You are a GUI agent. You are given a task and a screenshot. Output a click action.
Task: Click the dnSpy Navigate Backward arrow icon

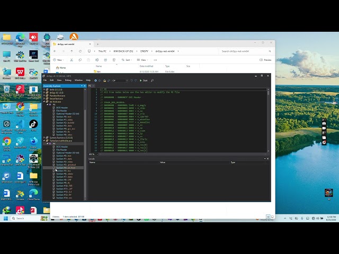[95, 80]
